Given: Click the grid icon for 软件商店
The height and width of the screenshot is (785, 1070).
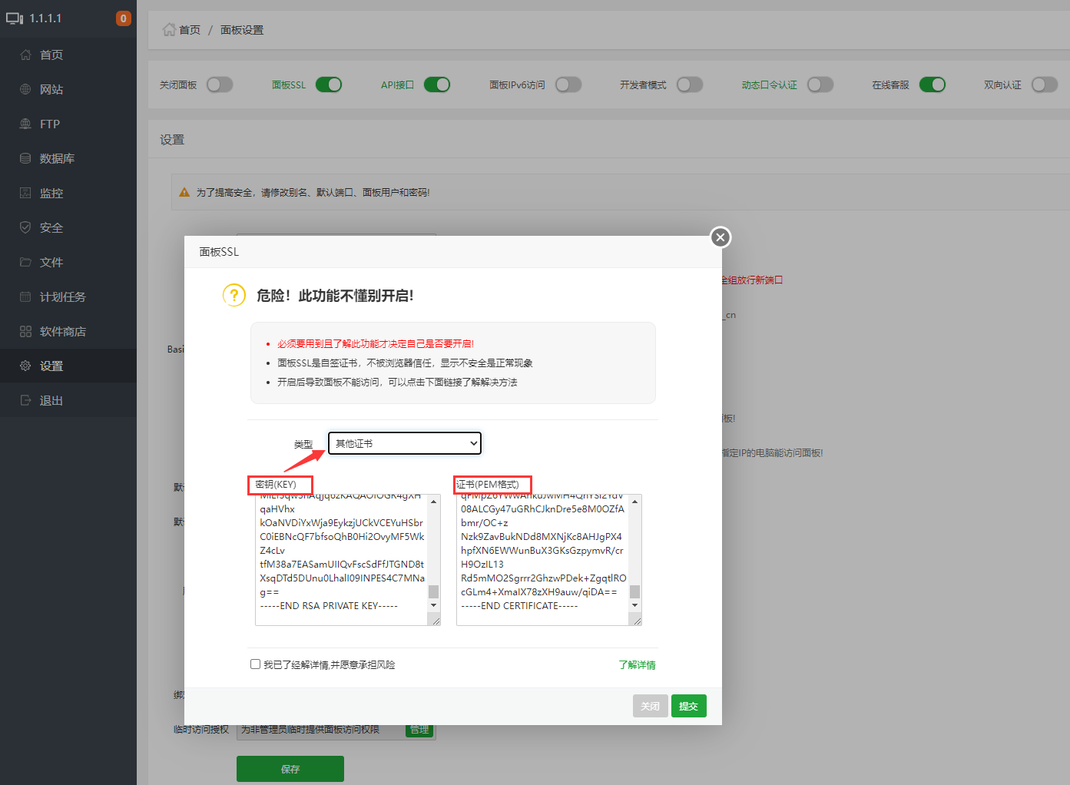Looking at the screenshot, I should 25,331.
